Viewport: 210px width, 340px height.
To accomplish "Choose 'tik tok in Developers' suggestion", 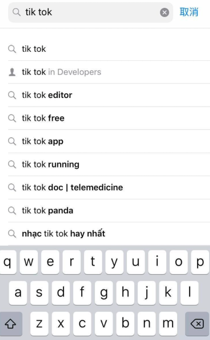I will point(109,72).
